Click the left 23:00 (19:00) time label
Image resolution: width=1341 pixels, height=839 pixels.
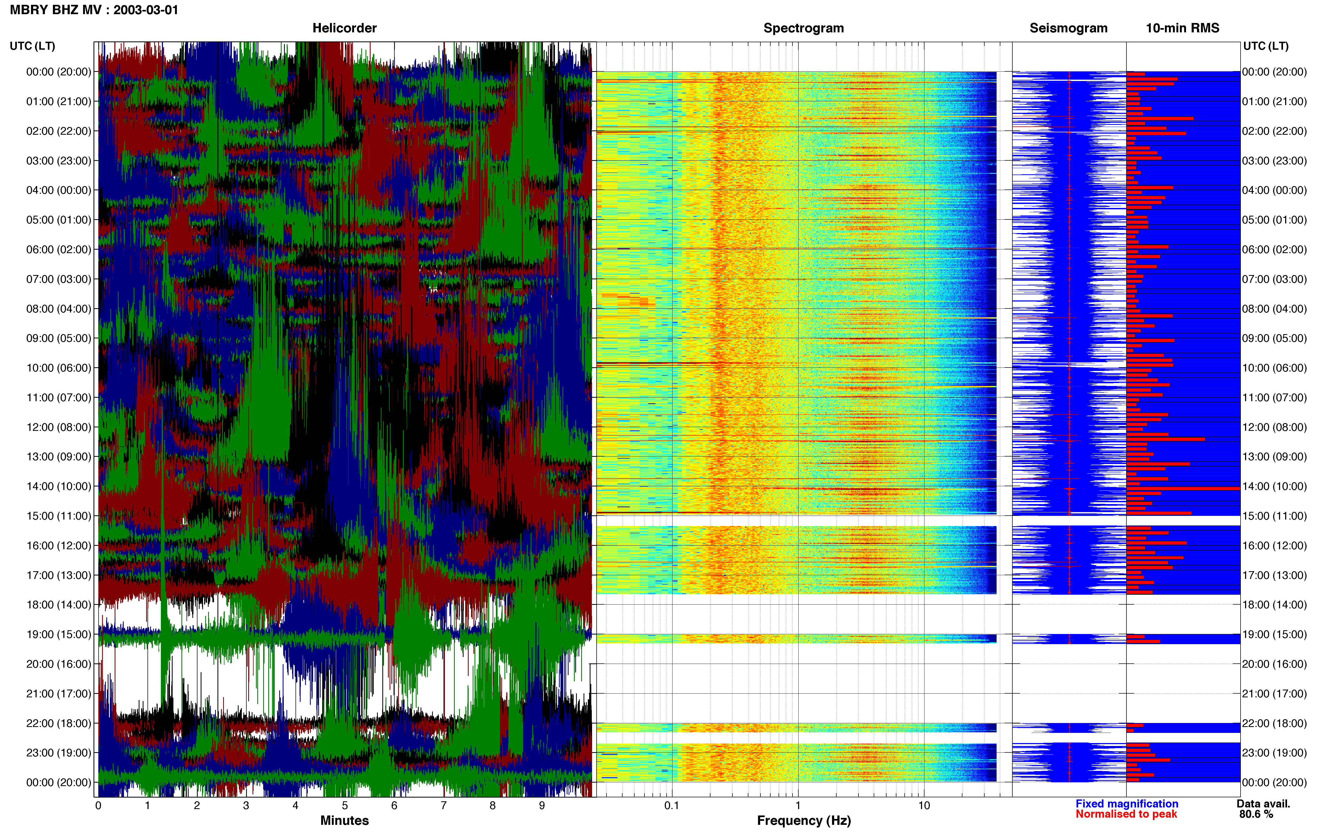(x=59, y=752)
